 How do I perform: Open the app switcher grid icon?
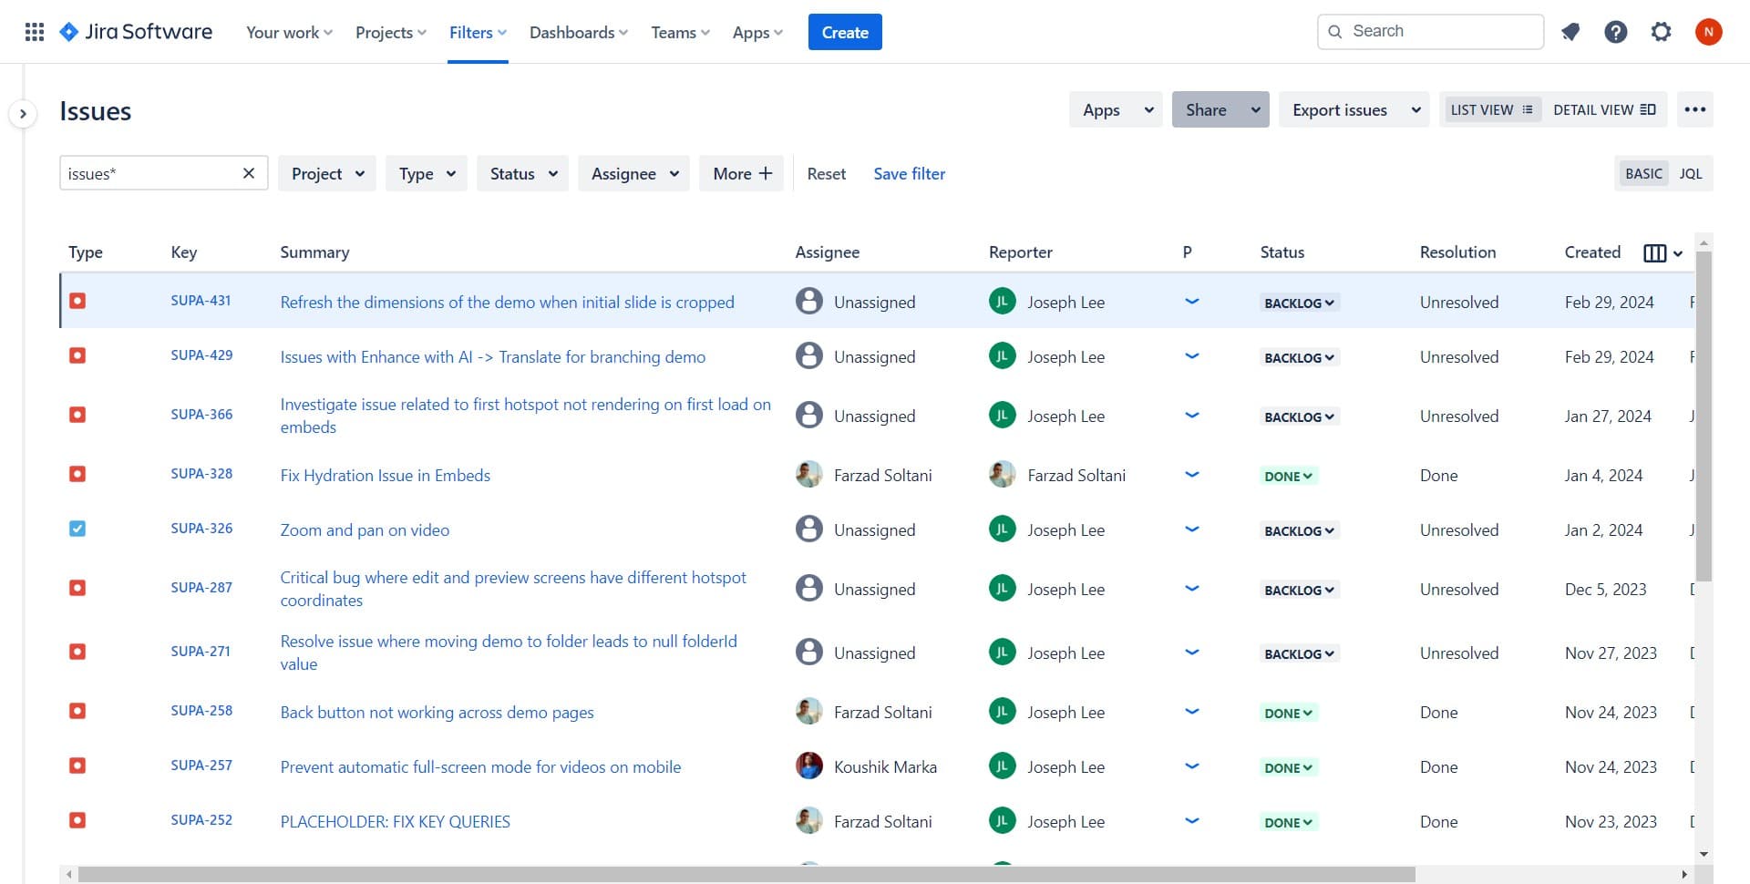point(35,32)
